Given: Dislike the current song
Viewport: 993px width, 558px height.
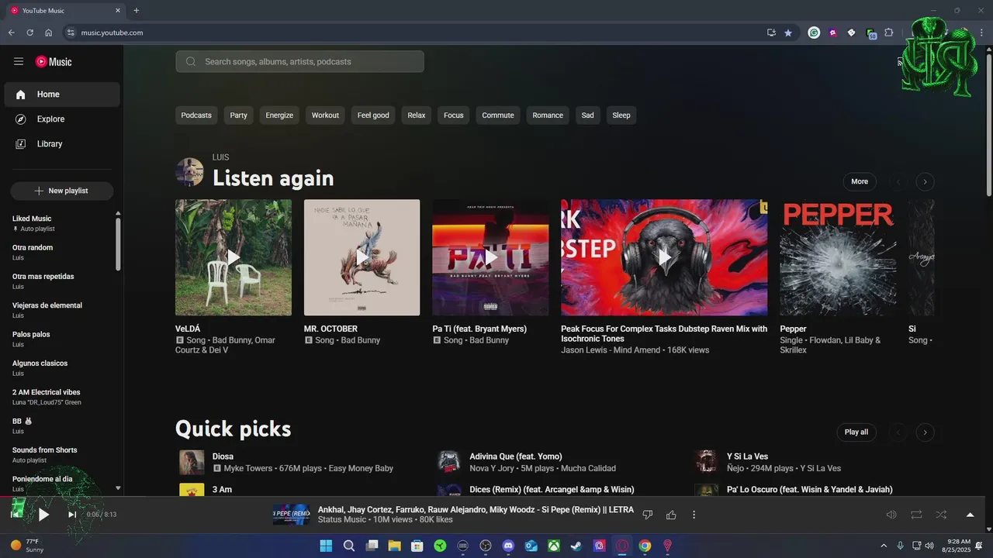Looking at the screenshot, I should tap(648, 515).
